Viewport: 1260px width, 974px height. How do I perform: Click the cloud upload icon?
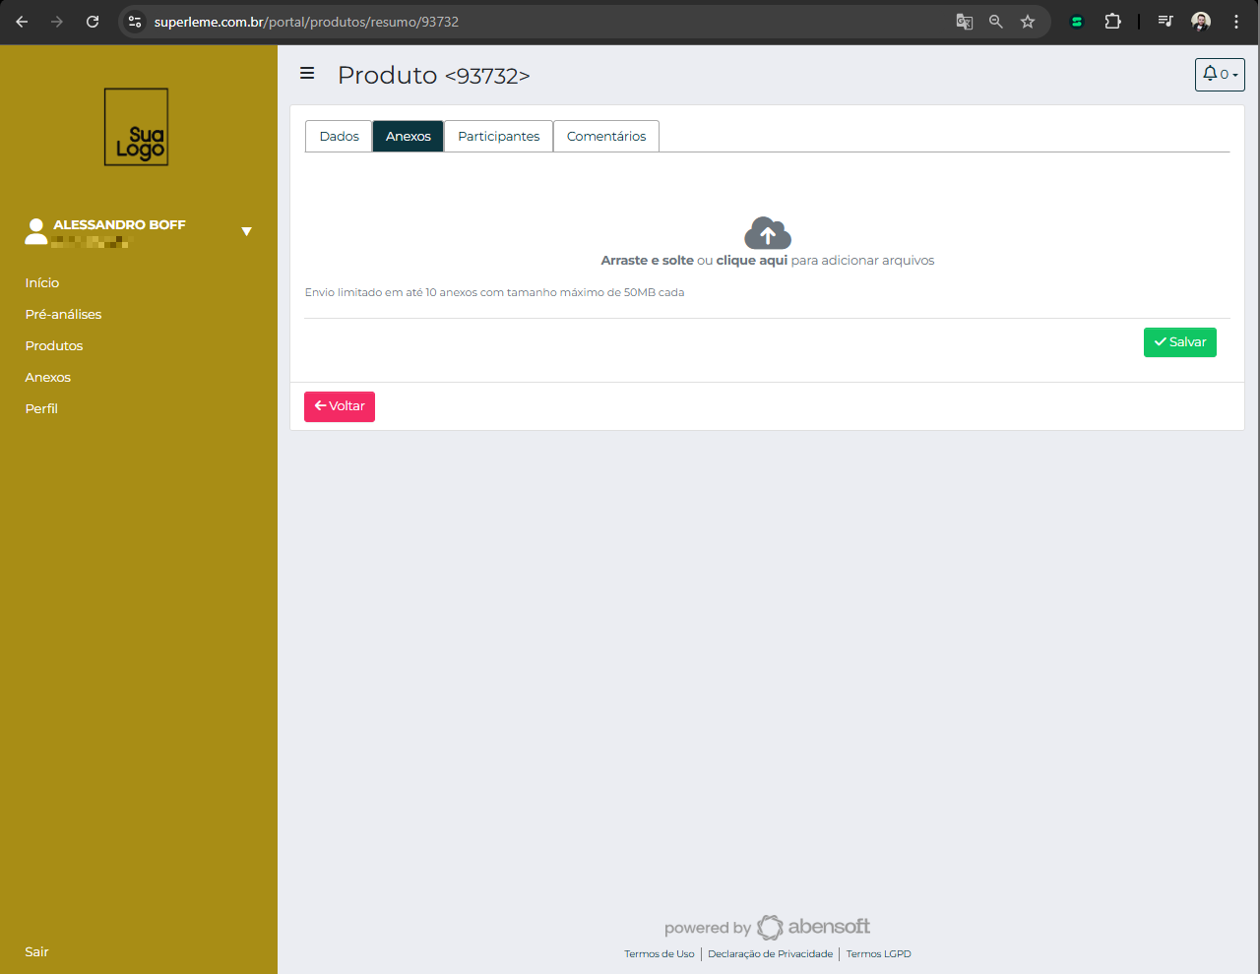click(768, 233)
